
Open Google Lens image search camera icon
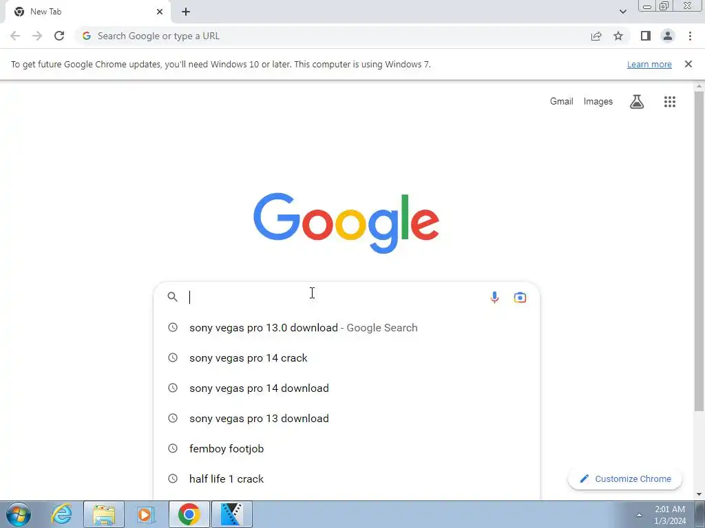tap(520, 297)
